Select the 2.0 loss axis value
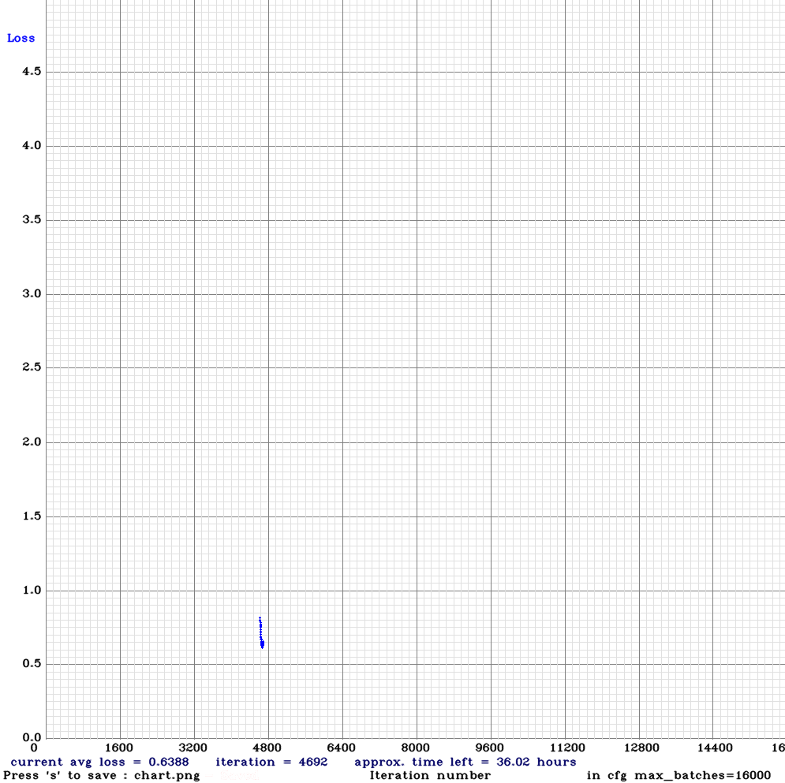The height and width of the screenshot is (783, 785). [32, 442]
